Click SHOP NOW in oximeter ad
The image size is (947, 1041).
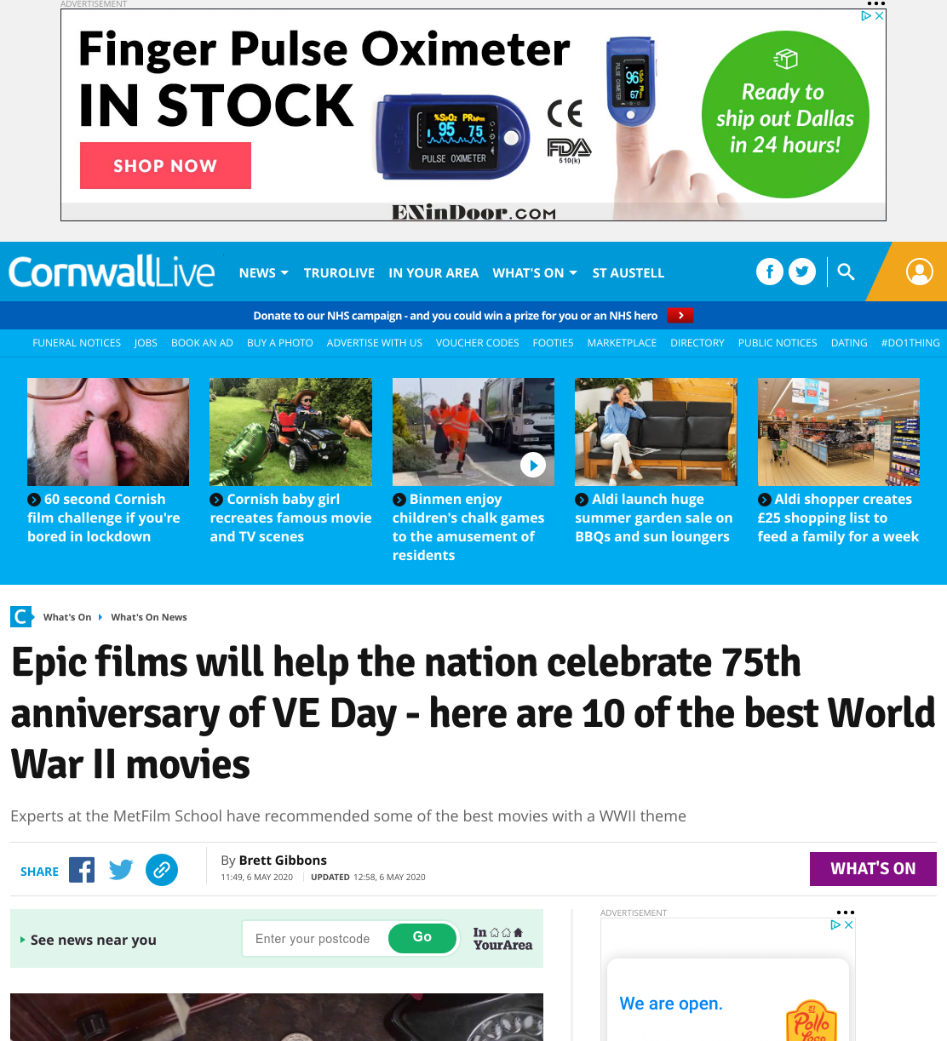tap(165, 165)
